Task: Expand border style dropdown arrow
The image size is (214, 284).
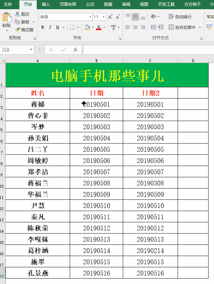Action: click(x=78, y=28)
